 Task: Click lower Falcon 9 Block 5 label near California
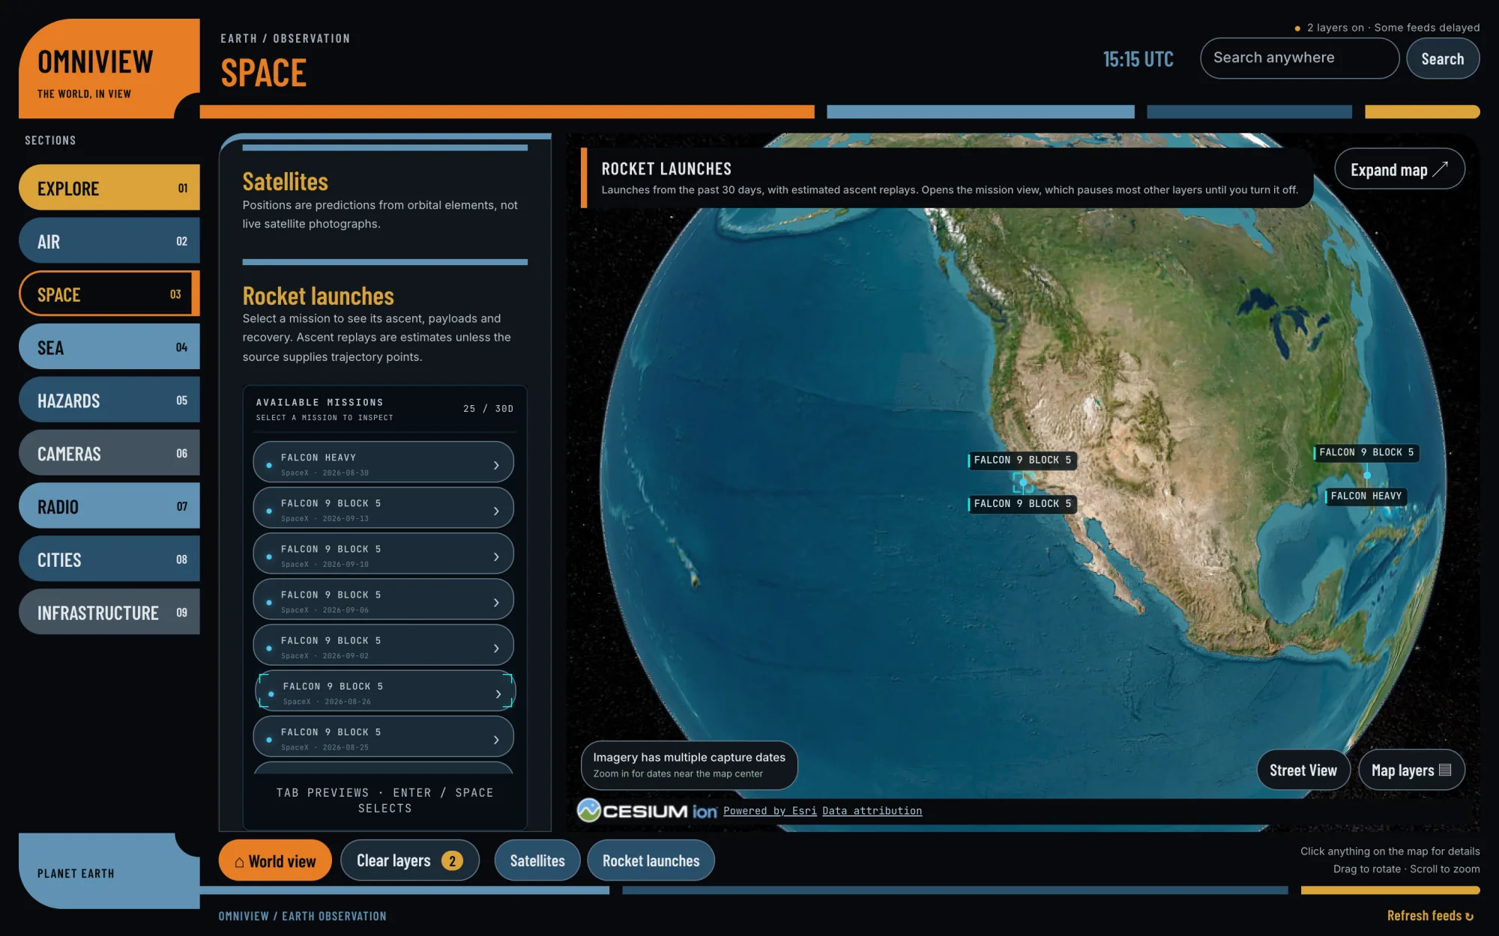1022,504
